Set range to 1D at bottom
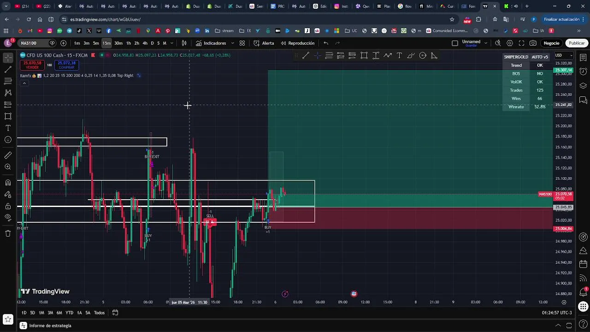The width and height of the screenshot is (590, 332). pos(24,313)
